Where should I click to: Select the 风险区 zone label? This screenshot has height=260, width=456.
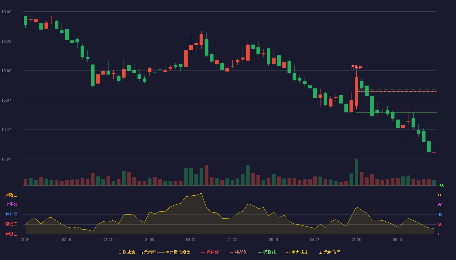(11, 195)
